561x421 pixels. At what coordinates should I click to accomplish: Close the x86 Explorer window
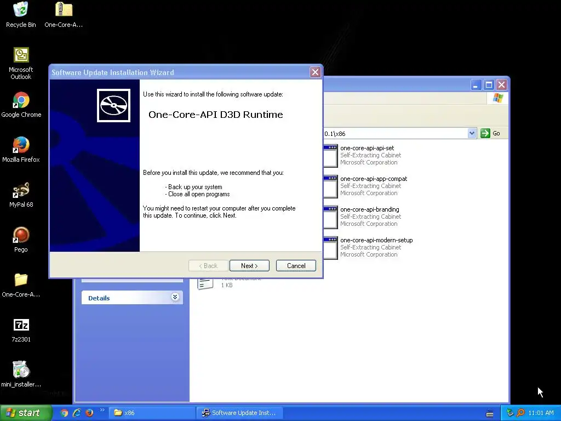pyautogui.click(x=502, y=85)
